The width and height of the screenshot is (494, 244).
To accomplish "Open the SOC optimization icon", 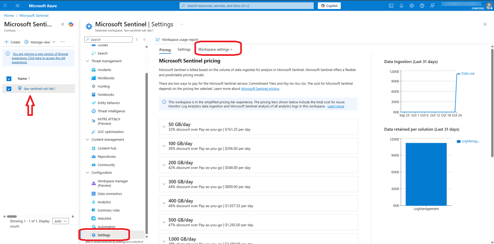I will tap(94, 132).
